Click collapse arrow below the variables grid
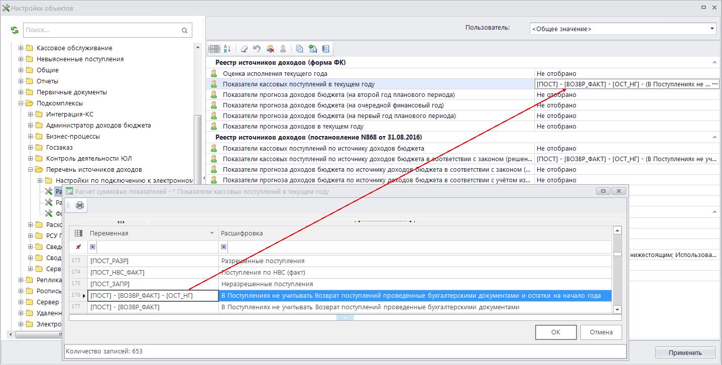This screenshot has width=722, height=365. 345,317
